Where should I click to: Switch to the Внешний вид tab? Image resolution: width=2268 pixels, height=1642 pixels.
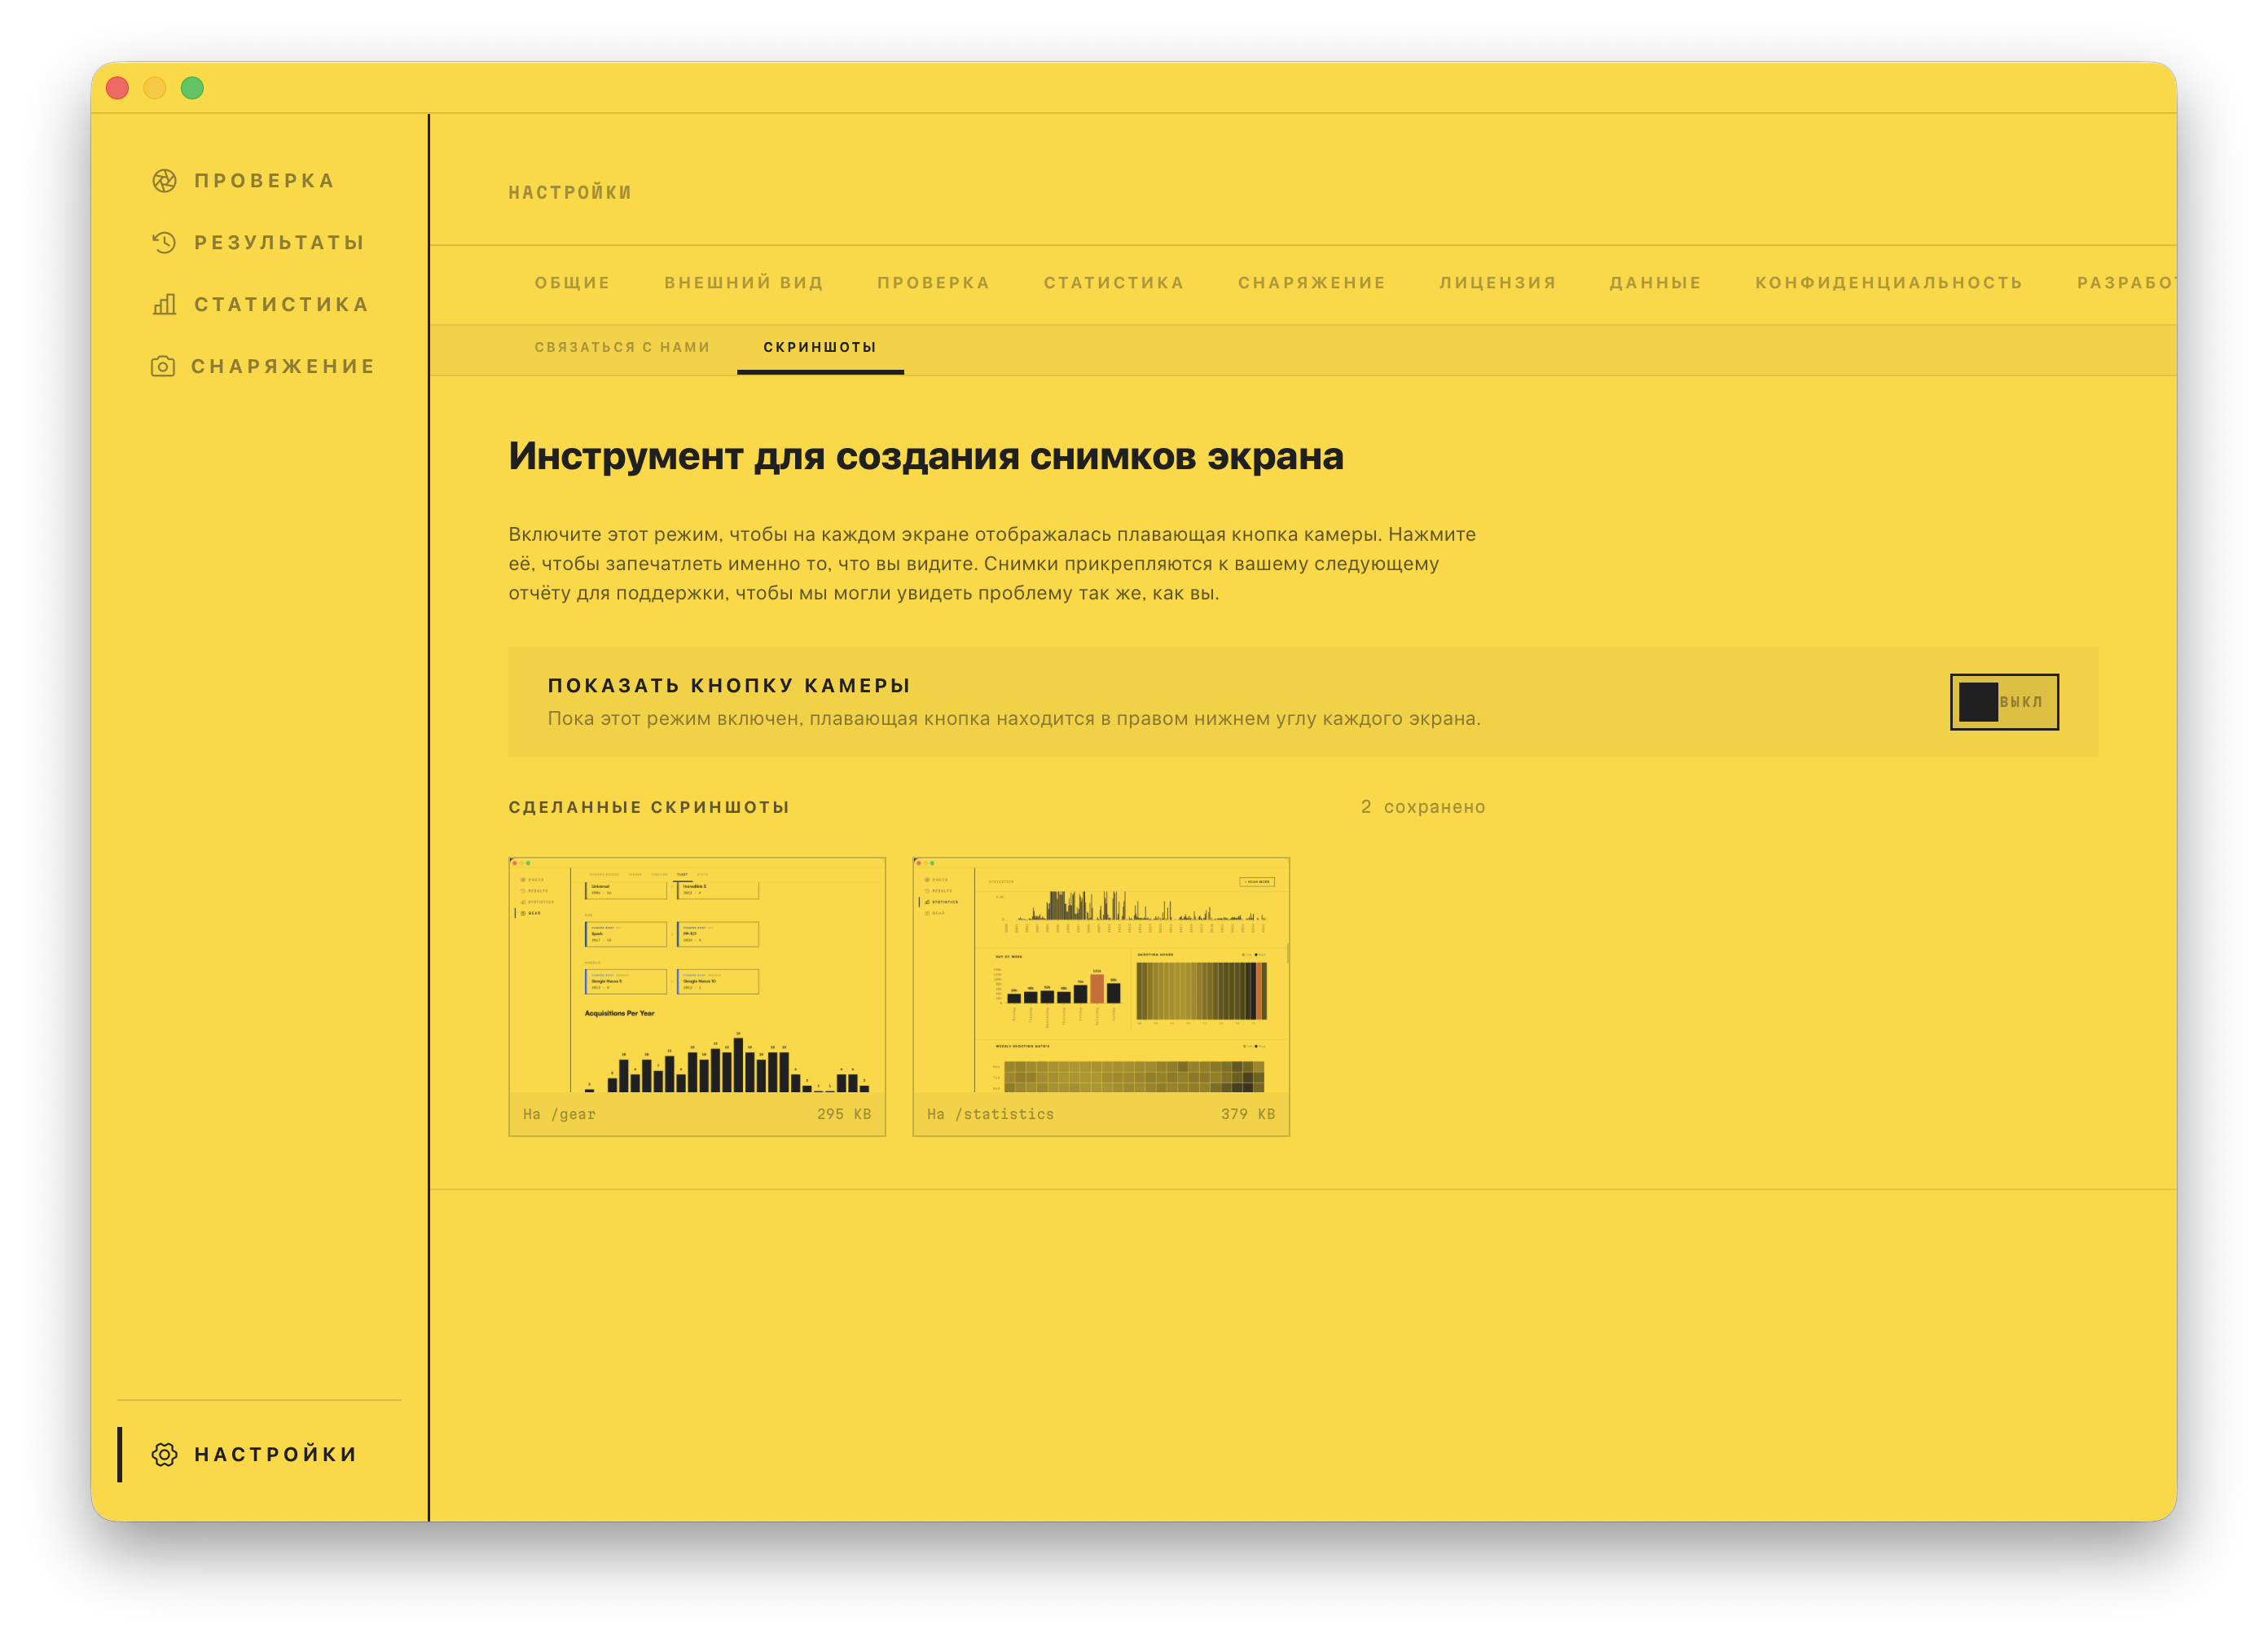[x=744, y=283]
